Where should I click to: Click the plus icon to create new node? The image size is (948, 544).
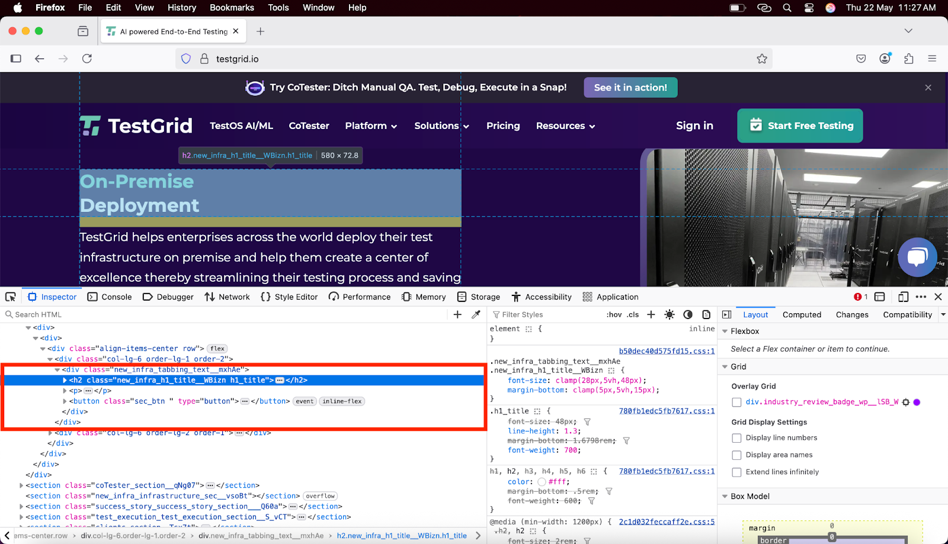click(457, 314)
